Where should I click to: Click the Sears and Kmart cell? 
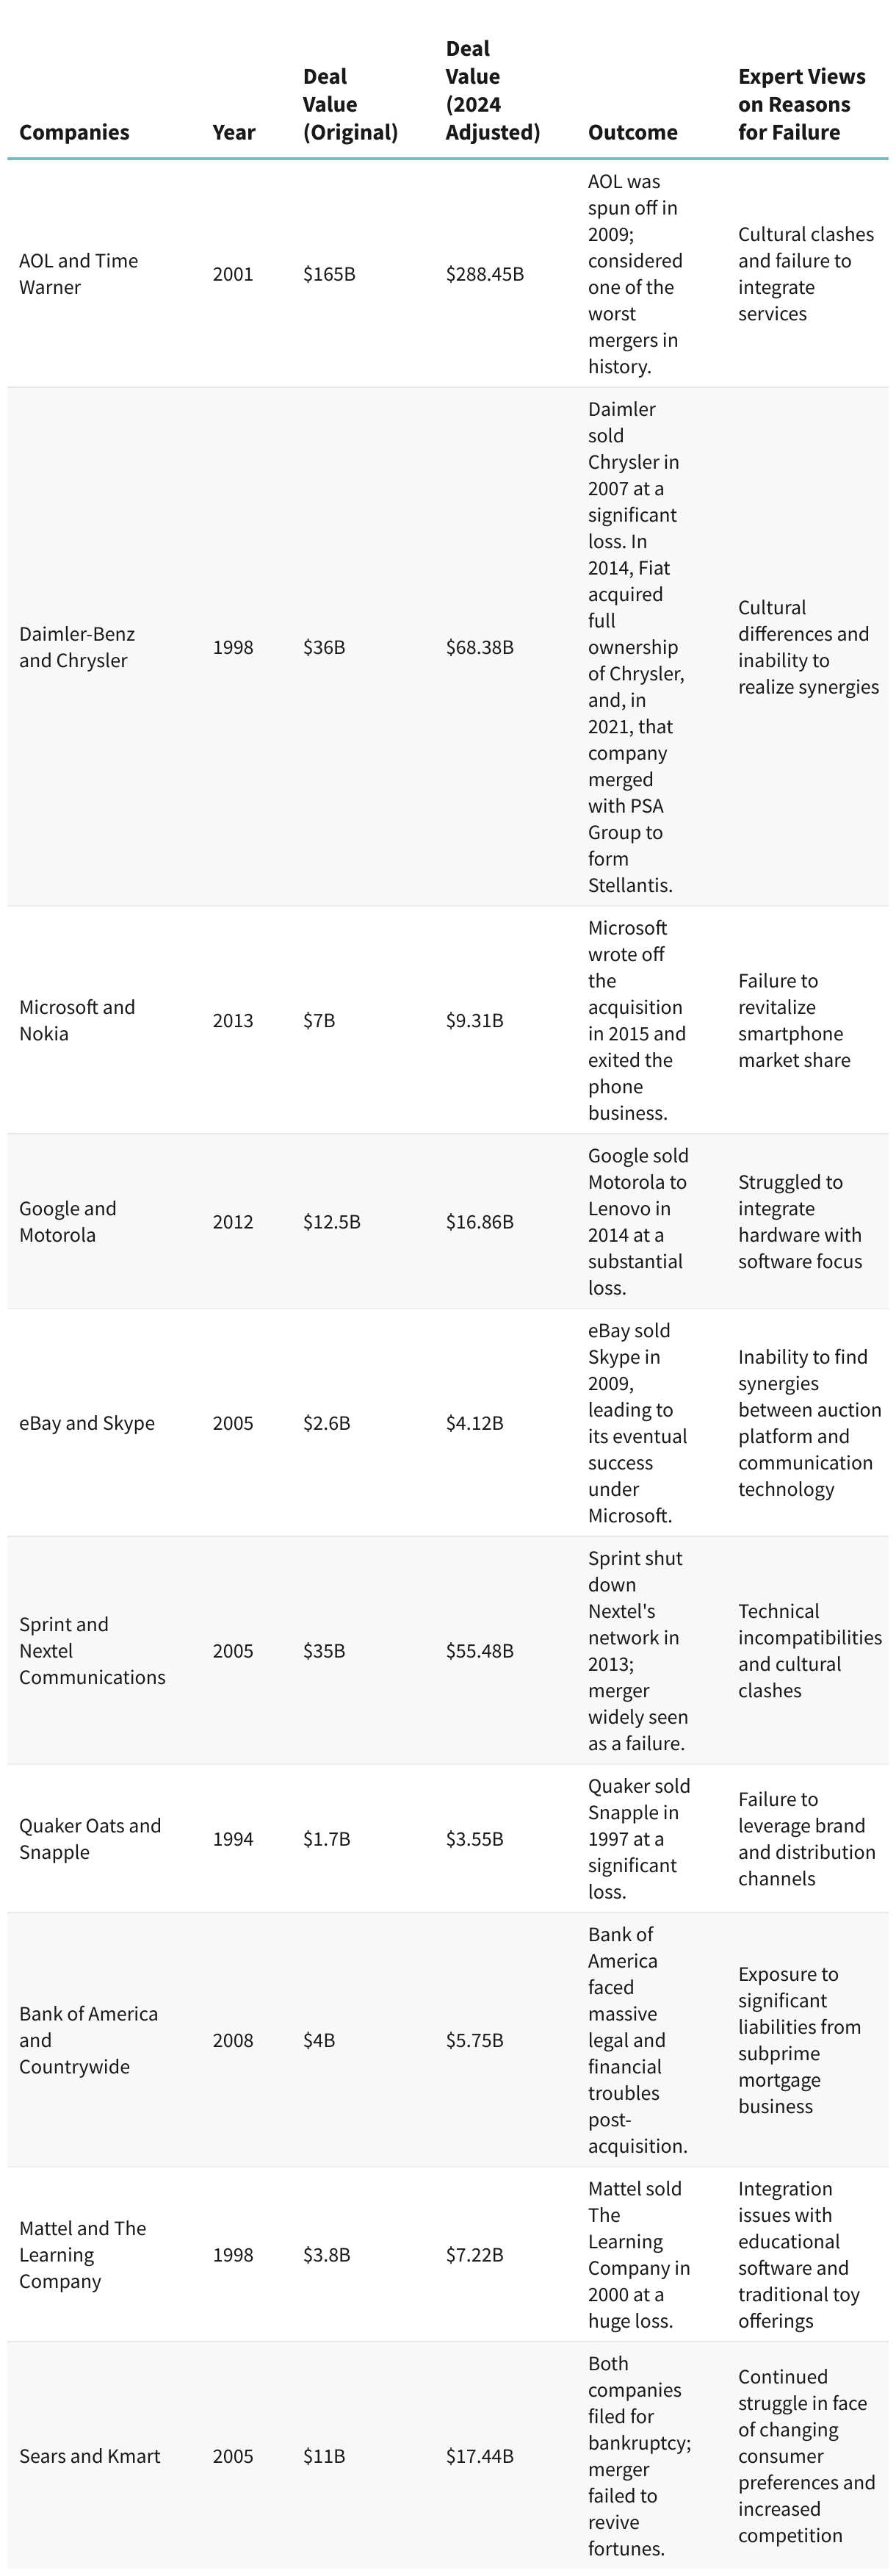(89, 2456)
